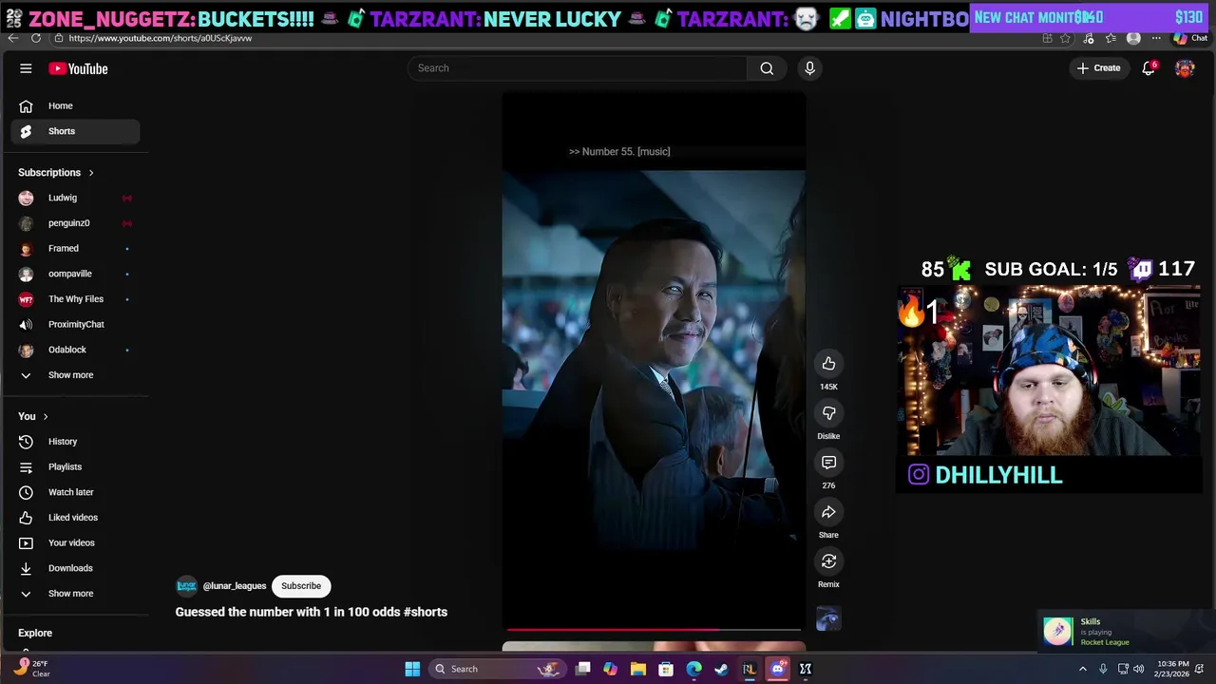The image size is (1216, 684).
Task: Go back in the browser
Action: click(x=12, y=38)
